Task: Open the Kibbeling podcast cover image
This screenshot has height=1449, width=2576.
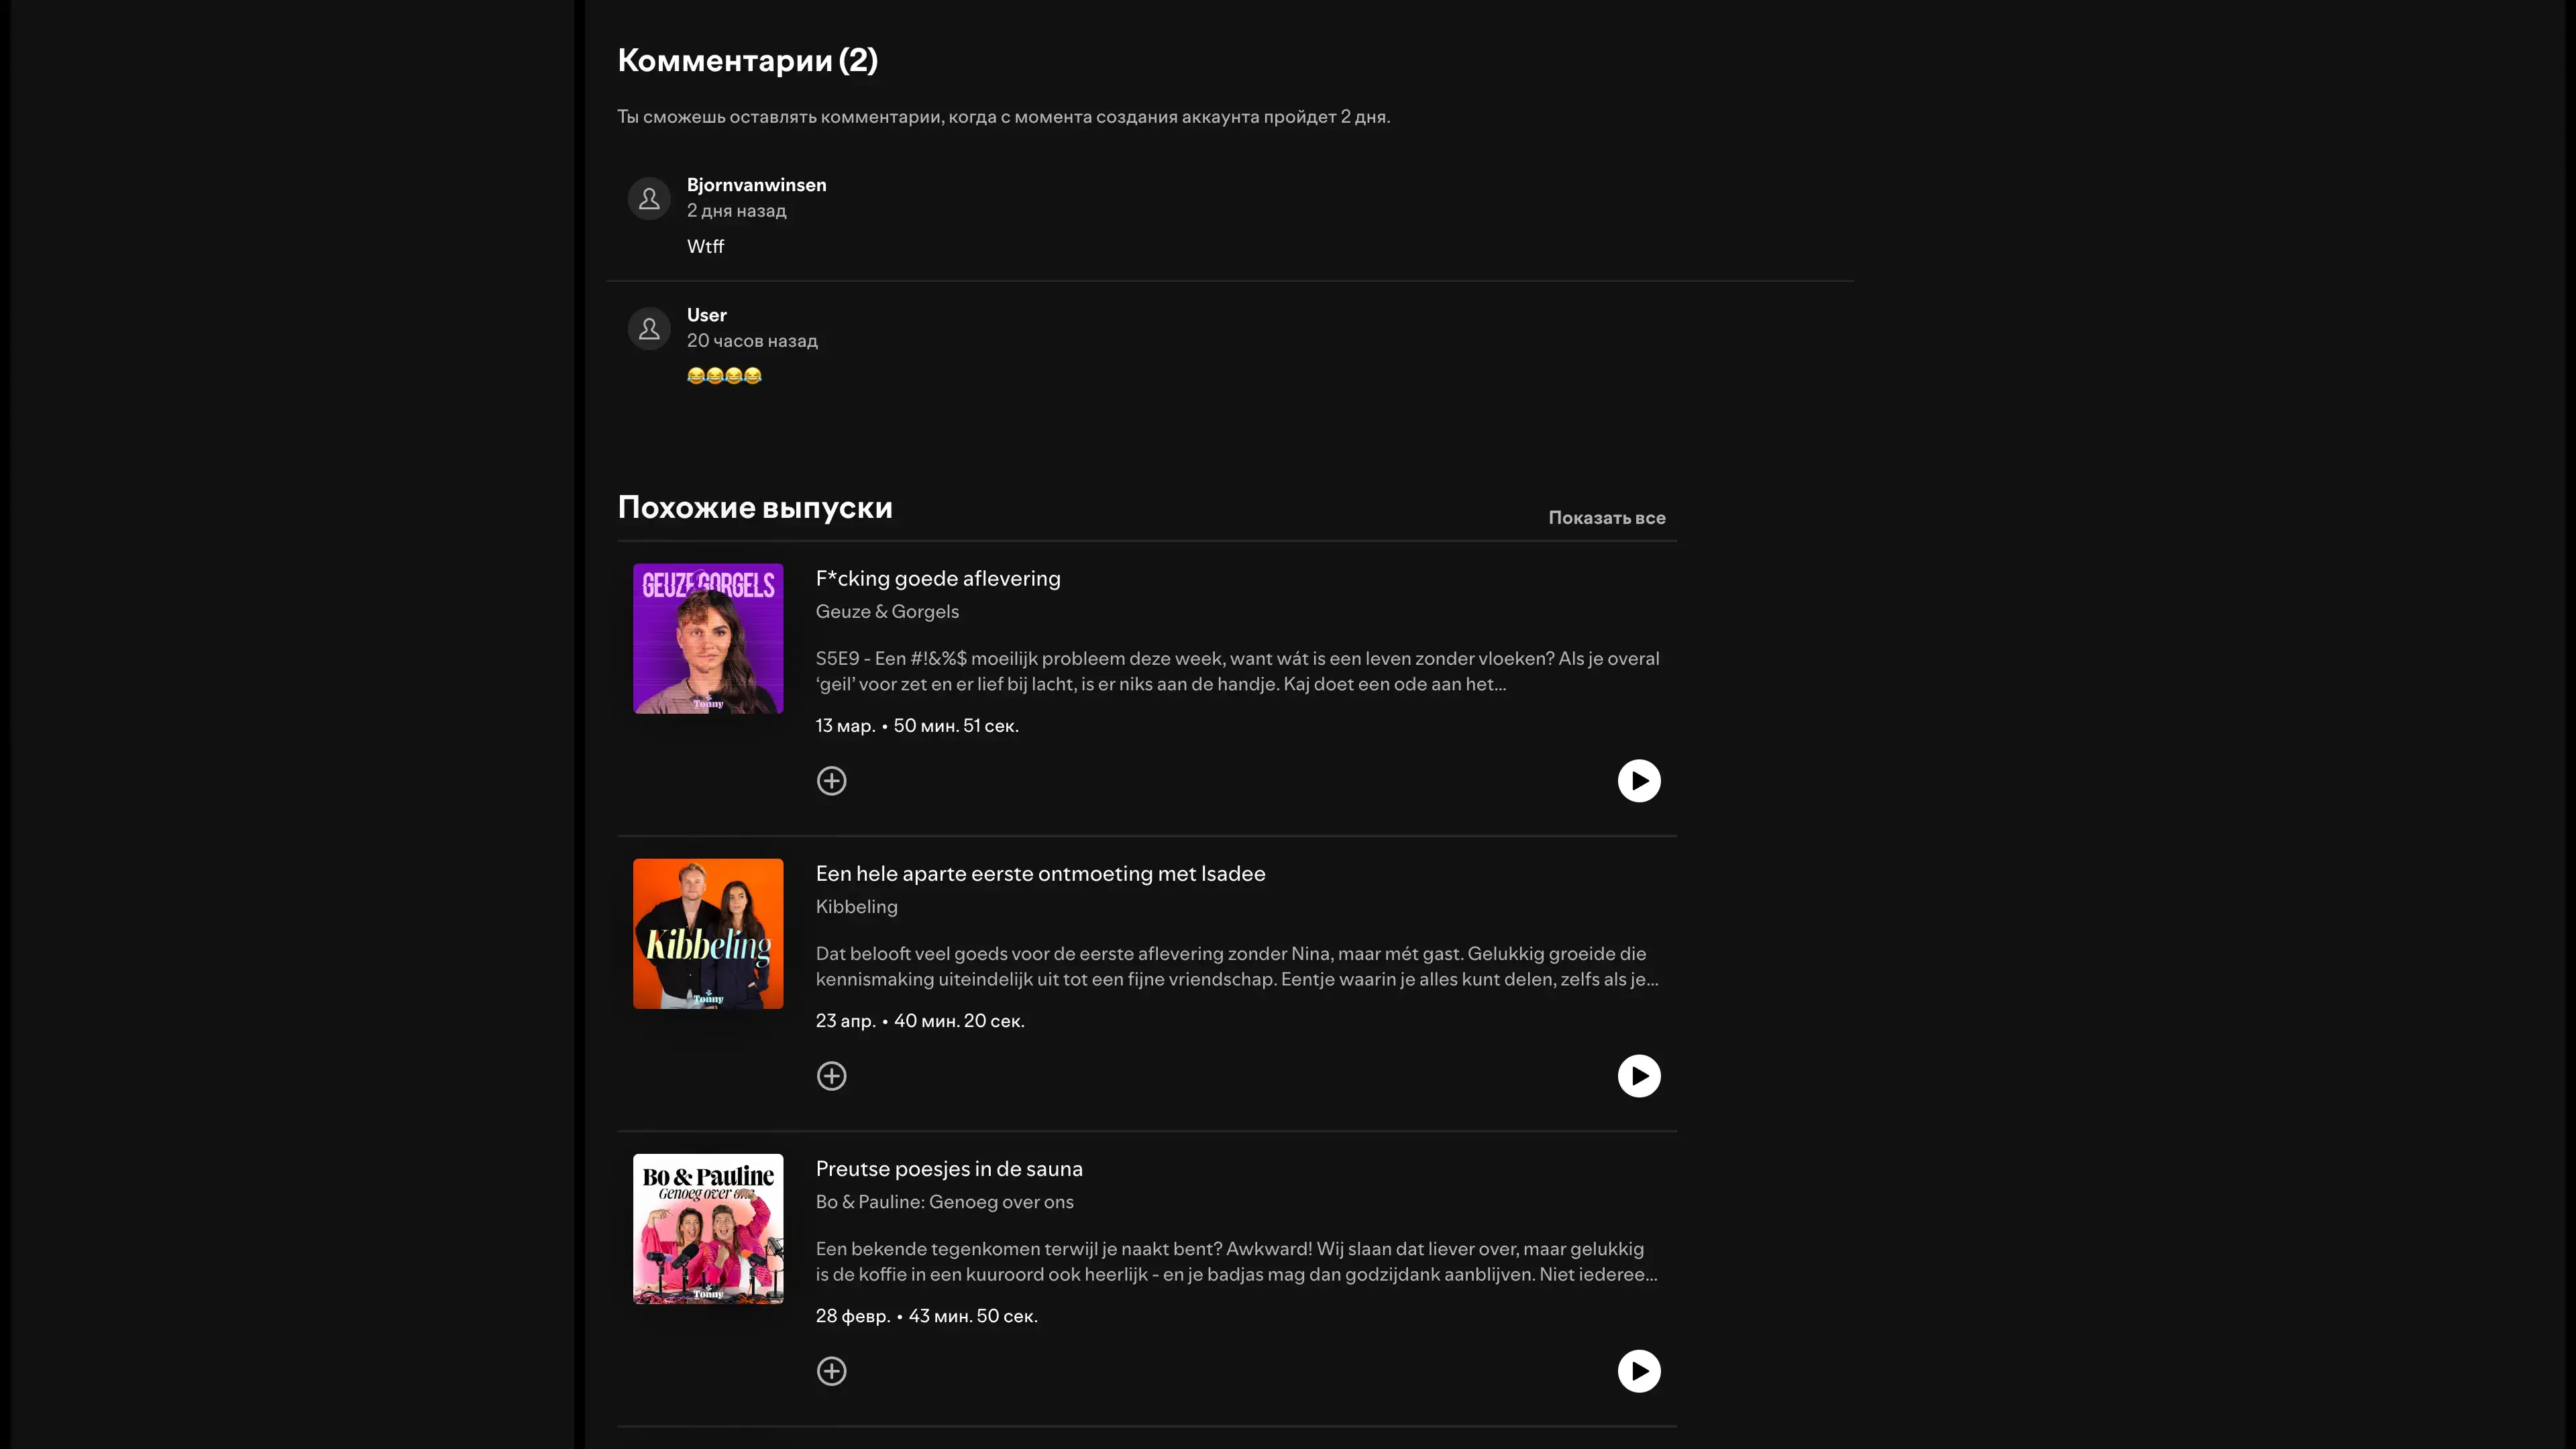Action: [708, 933]
